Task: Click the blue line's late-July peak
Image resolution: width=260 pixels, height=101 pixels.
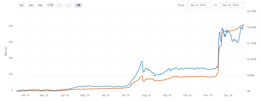Action: click(142, 61)
